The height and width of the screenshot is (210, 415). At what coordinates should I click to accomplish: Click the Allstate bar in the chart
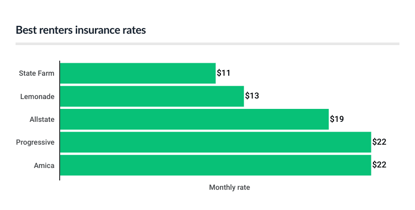coord(195,119)
